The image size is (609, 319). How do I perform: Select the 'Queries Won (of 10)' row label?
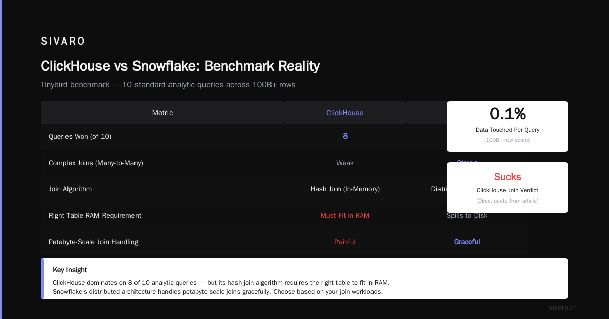(80, 136)
